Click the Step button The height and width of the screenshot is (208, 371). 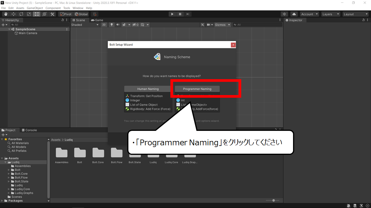click(188, 14)
